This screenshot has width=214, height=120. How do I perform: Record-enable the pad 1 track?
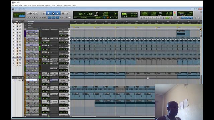28,75
